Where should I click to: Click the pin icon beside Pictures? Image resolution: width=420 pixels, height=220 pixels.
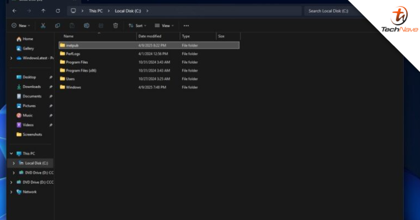click(x=50, y=106)
